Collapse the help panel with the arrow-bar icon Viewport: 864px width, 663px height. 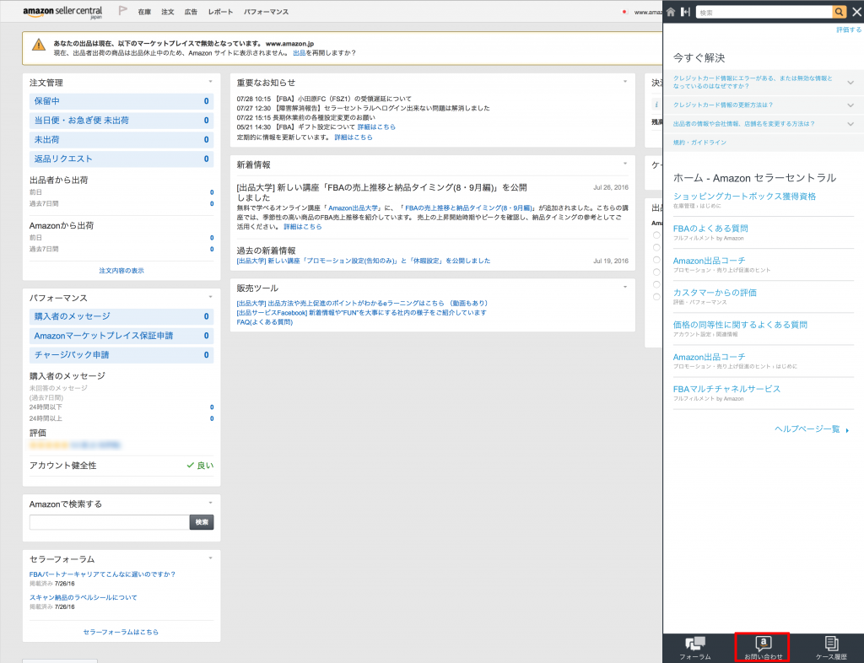click(685, 12)
